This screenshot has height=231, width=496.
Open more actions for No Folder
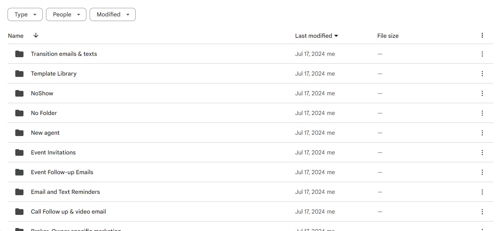coord(482,113)
